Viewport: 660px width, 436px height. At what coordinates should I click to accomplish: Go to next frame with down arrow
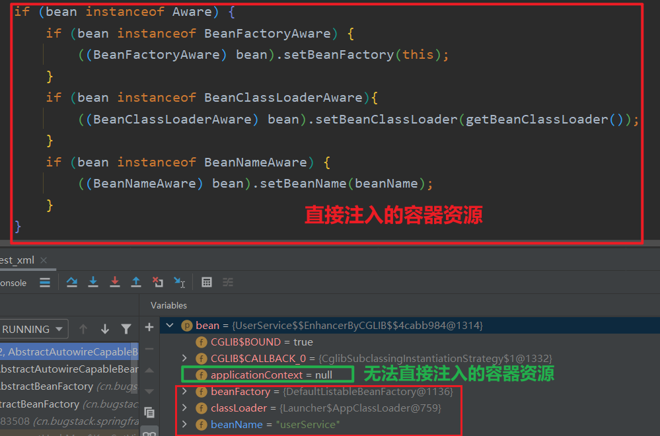[104, 329]
